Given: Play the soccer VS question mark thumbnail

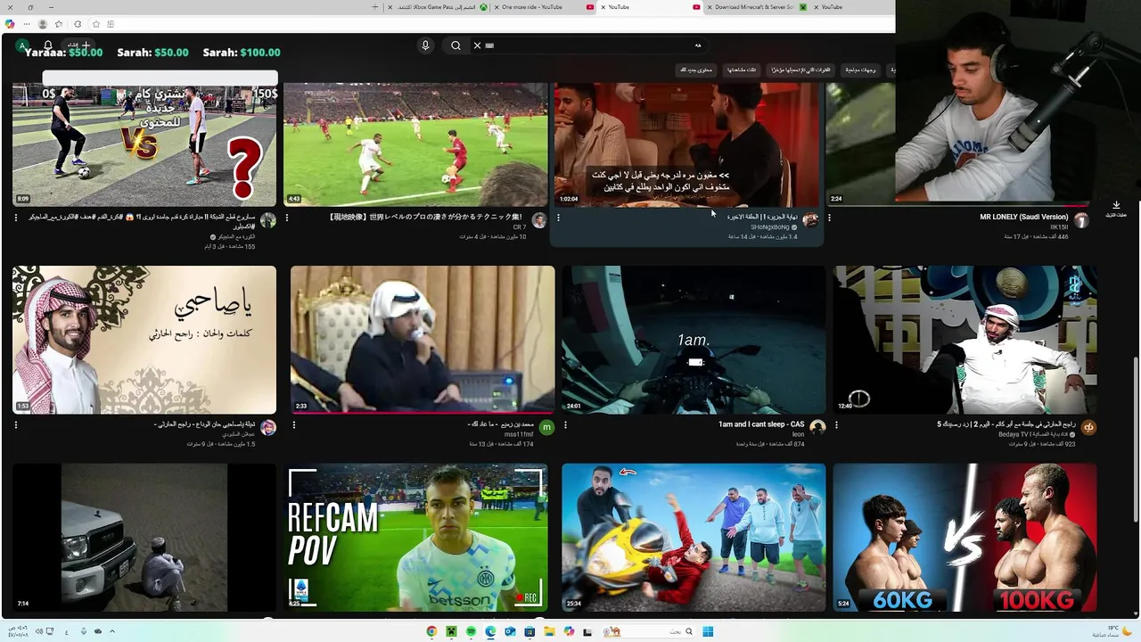Looking at the screenshot, I should [x=144, y=144].
